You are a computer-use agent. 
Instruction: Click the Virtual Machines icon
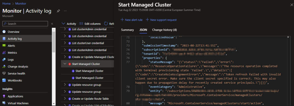click(4, 103)
